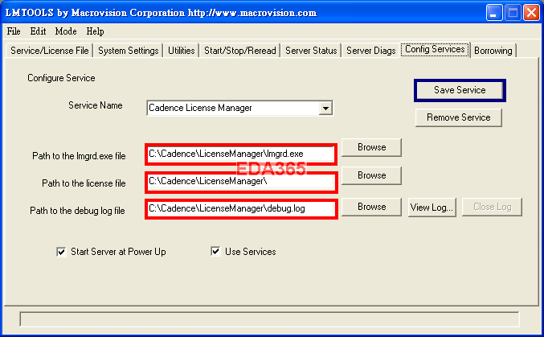Browse for the lmgrd.exe file
The width and height of the screenshot is (544, 337).
(371, 147)
